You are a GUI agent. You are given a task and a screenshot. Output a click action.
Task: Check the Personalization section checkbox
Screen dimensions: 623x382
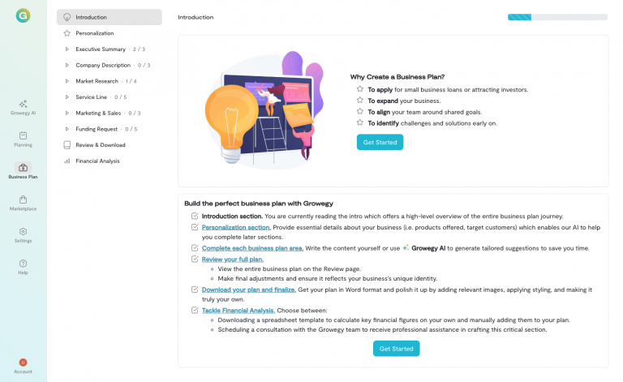pyautogui.click(x=195, y=228)
